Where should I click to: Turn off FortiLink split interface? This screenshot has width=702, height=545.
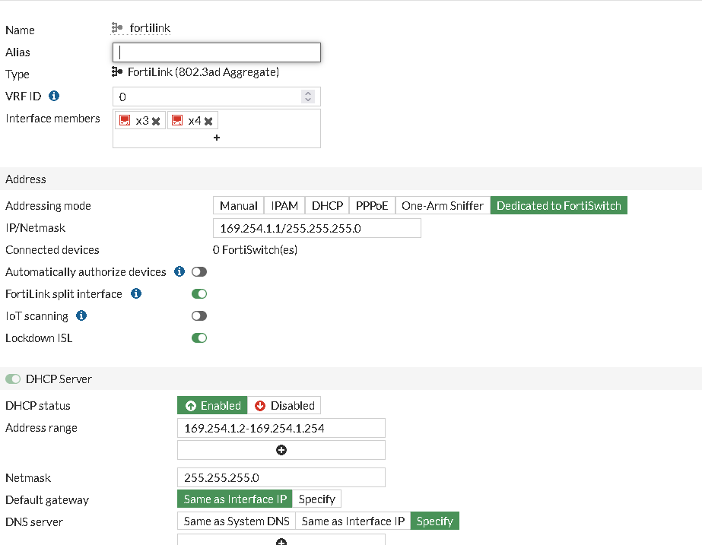[199, 293]
